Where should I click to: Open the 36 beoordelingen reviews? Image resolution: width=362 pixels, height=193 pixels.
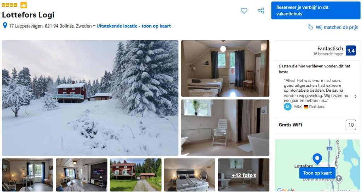tap(328, 54)
